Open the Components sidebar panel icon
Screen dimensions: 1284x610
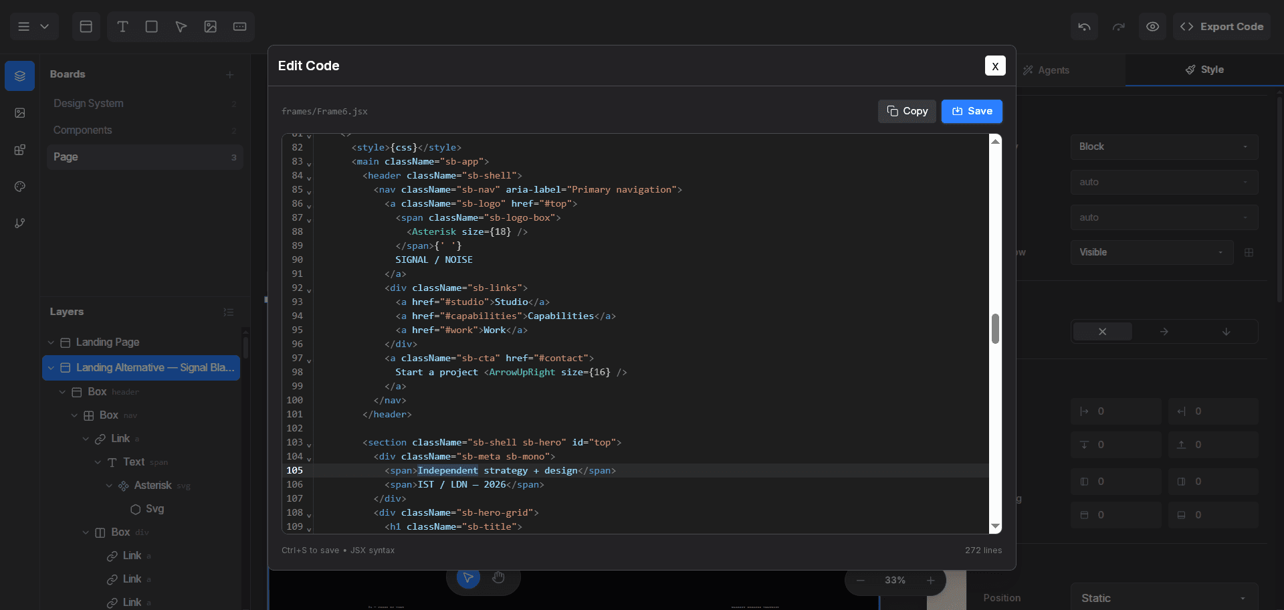point(20,150)
